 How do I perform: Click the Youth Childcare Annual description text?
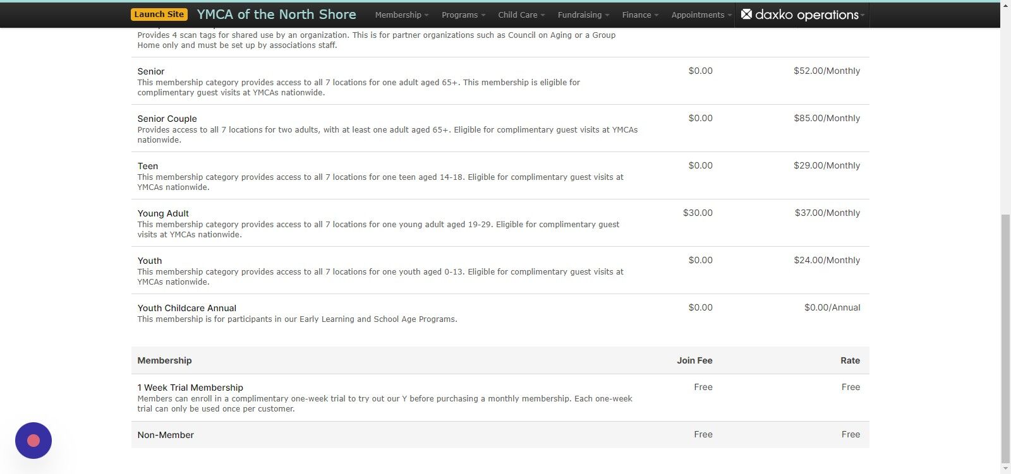297,319
